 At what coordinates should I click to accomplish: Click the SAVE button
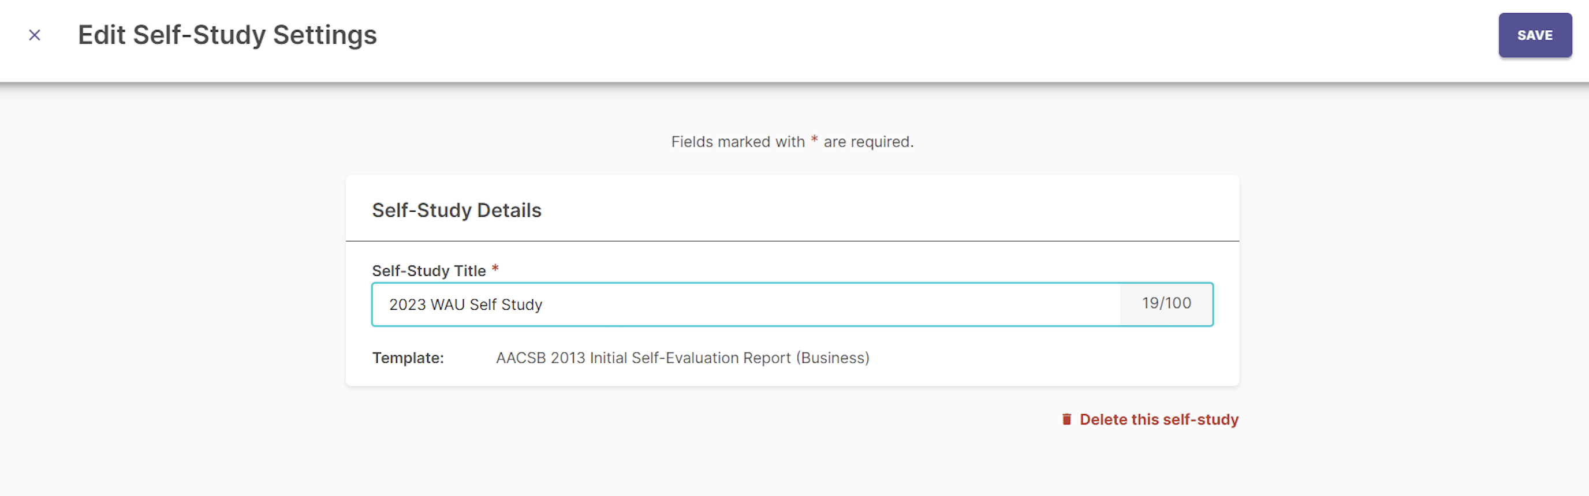(1535, 35)
